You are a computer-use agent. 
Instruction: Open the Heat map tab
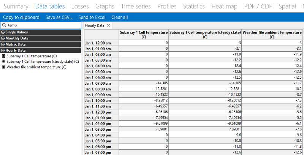(x=224, y=6)
